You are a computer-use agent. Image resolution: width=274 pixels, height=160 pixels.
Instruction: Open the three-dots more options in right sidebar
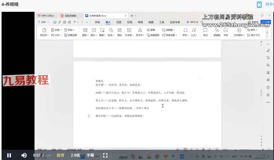(x=268, y=103)
